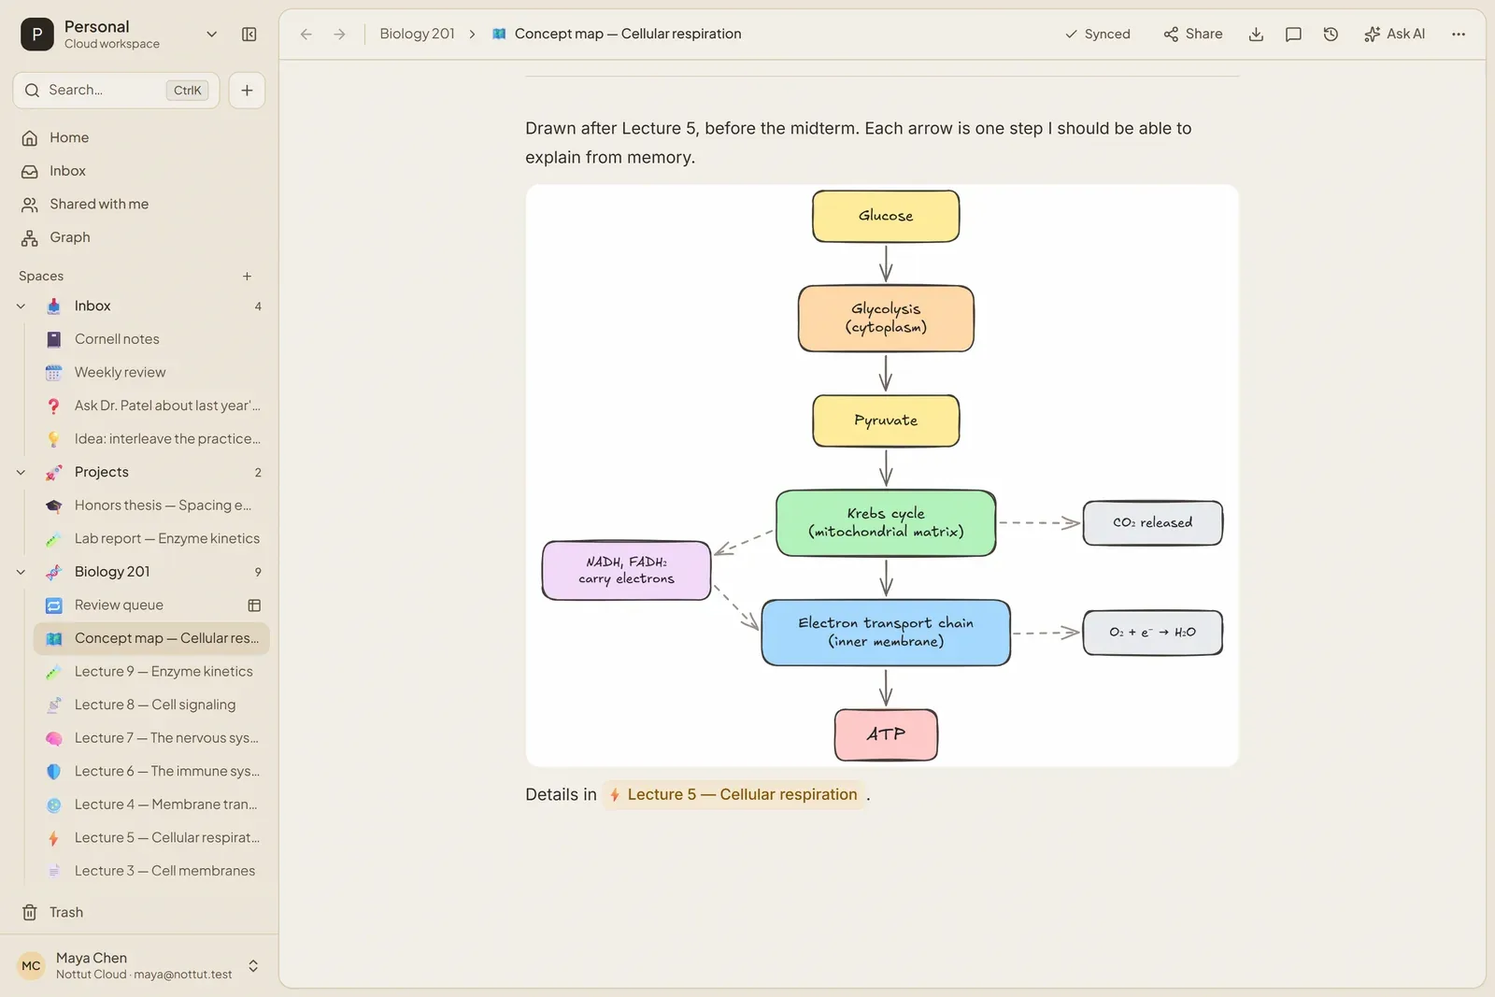Open Honors thesis — Spacing page
1495x997 pixels.
tap(151, 506)
